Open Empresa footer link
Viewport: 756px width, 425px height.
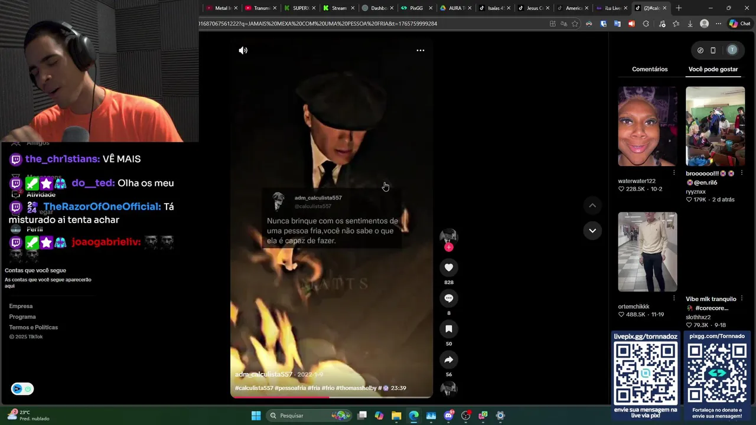pos(21,306)
